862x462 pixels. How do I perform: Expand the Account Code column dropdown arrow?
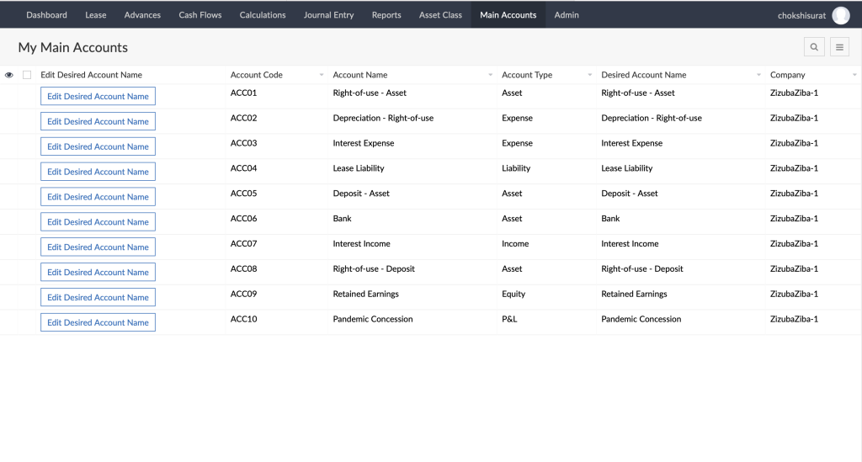321,76
